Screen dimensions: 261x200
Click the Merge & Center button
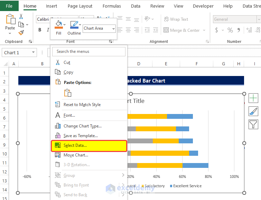tap(184, 30)
